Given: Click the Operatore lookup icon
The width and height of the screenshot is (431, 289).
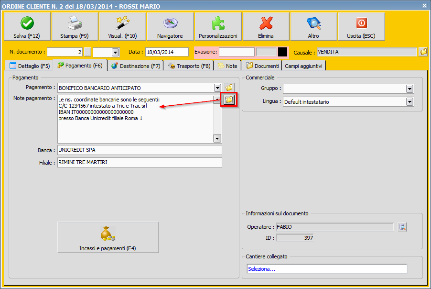Looking at the screenshot, I should coord(402,227).
